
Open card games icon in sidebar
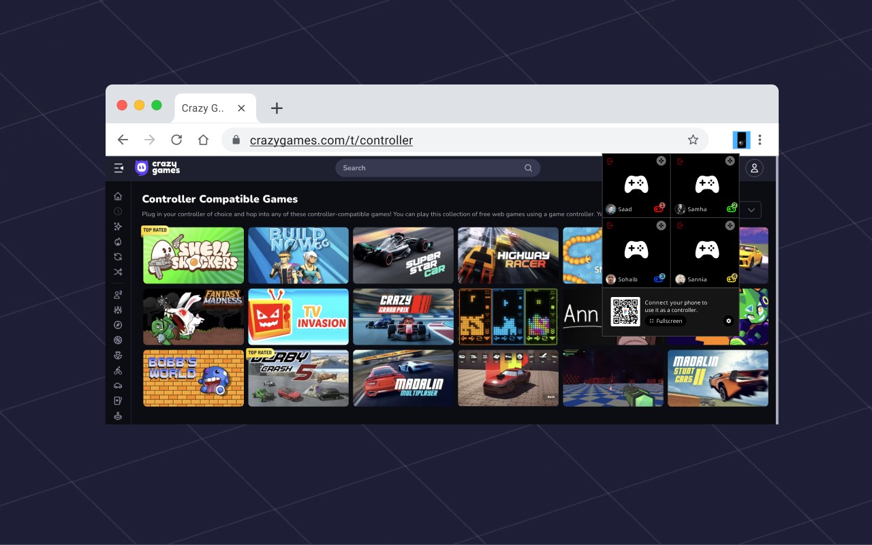[118, 401]
